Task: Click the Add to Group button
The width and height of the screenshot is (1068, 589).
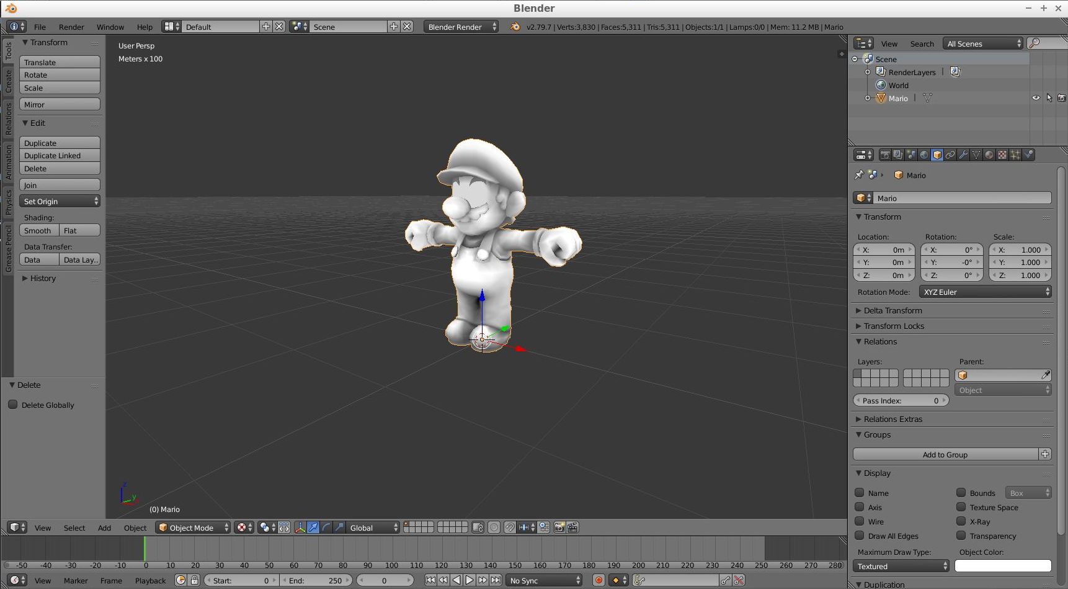Action: 945,454
